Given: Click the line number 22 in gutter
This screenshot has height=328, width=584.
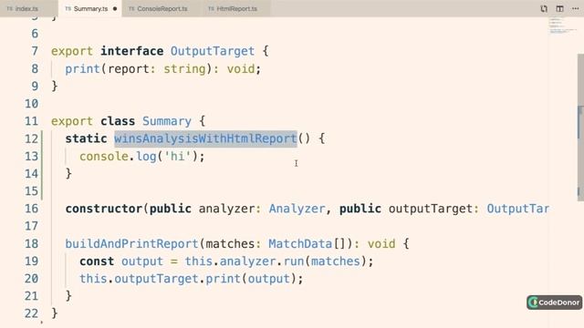Looking at the screenshot, I should (x=32, y=313).
